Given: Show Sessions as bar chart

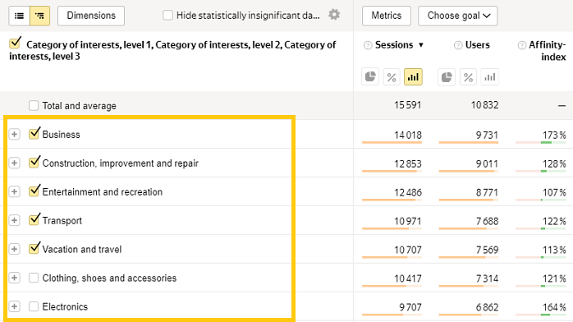Looking at the screenshot, I should 413,76.
